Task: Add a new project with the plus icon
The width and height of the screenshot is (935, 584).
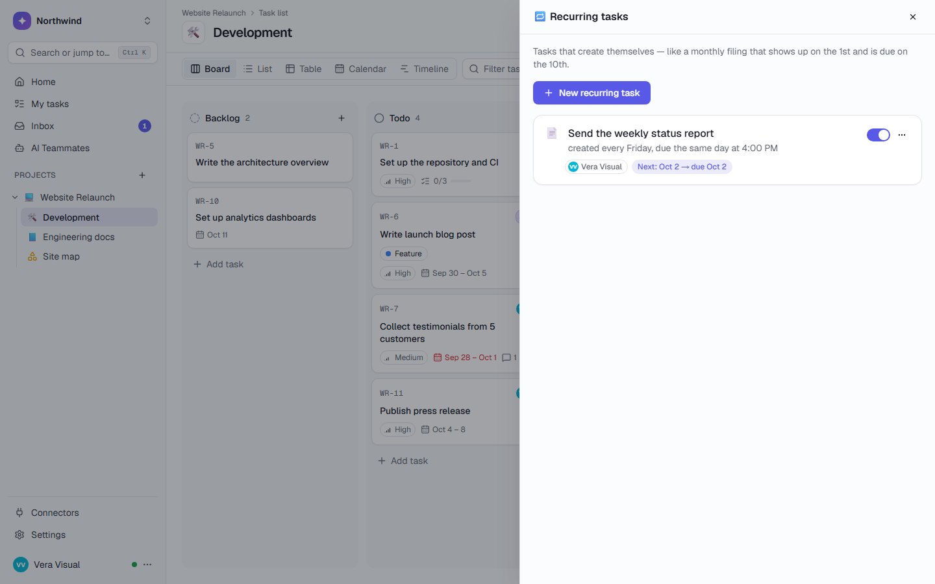Action: pyautogui.click(x=142, y=175)
